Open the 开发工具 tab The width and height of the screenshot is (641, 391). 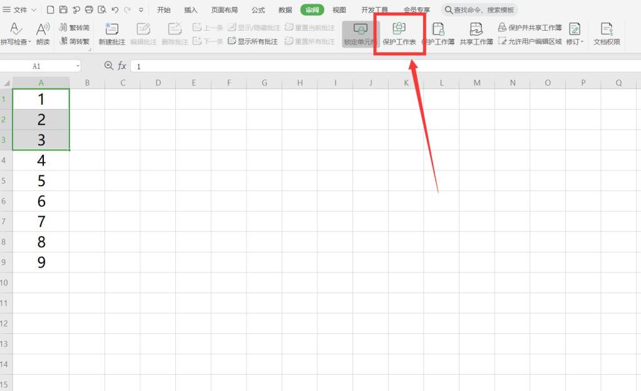(374, 10)
